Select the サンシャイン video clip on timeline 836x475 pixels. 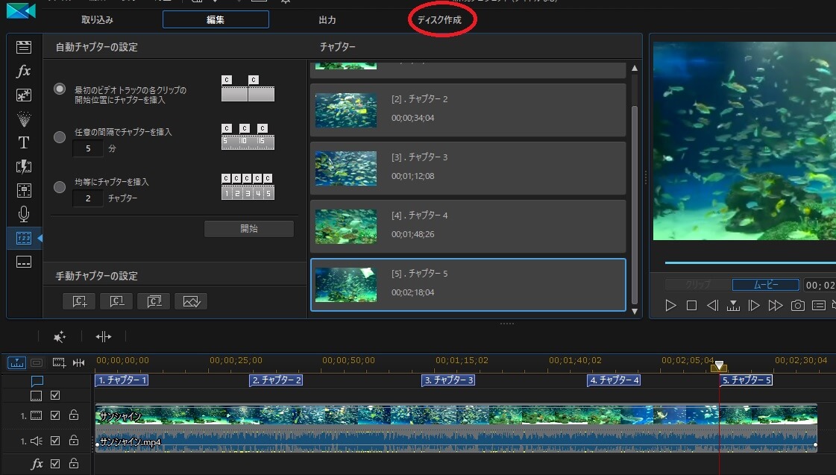click(456, 415)
